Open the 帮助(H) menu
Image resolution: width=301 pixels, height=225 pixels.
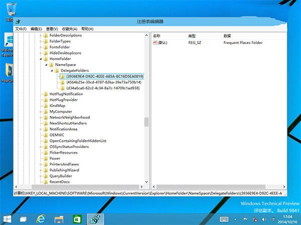click(87, 29)
